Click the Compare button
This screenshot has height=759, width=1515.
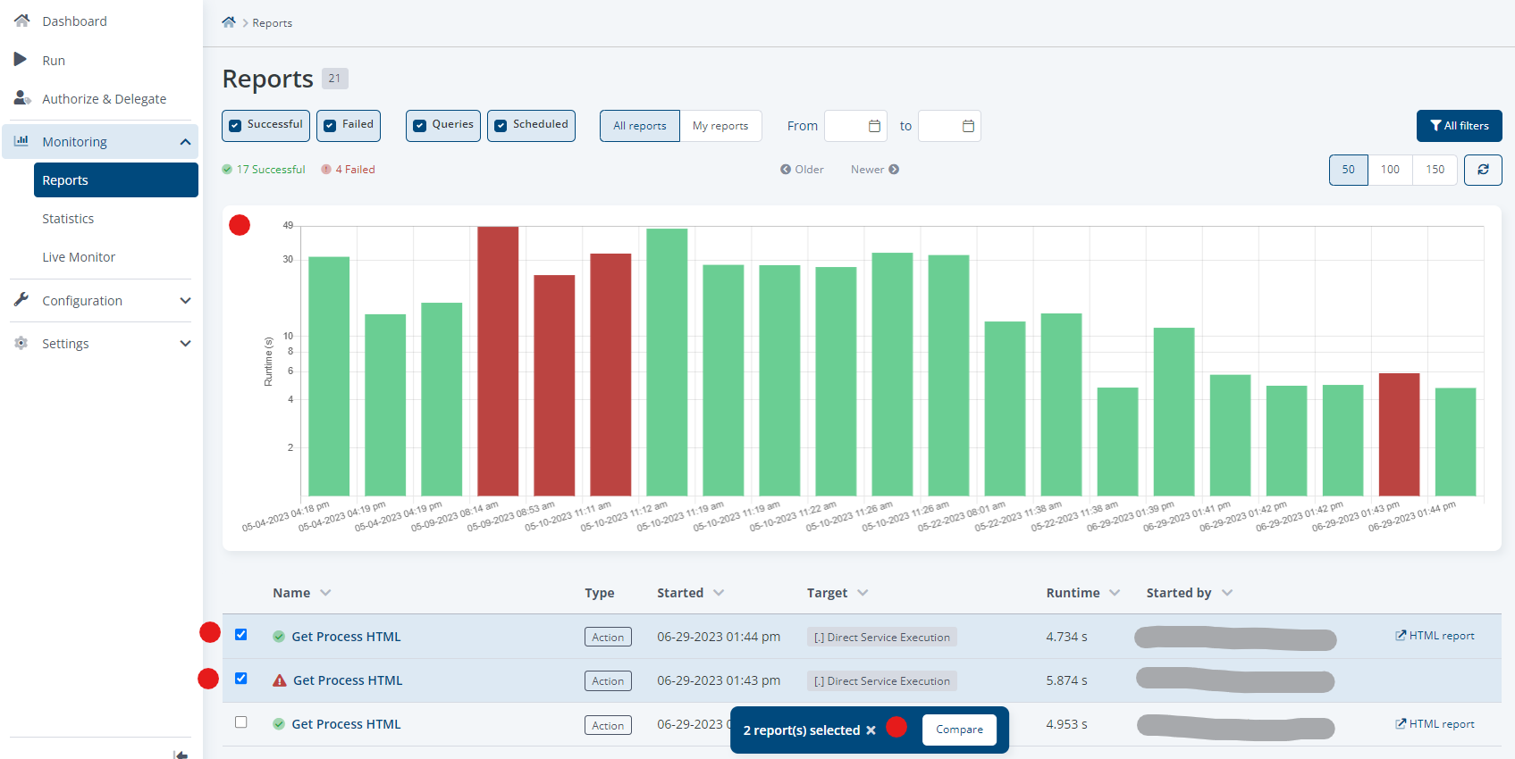[x=959, y=730]
